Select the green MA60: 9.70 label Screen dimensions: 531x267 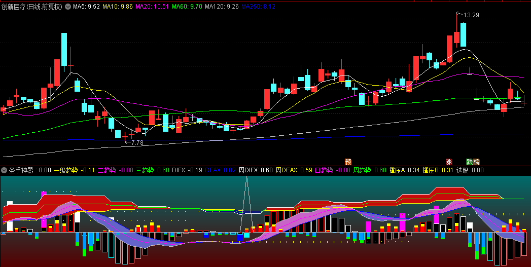pyautogui.click(x=187, y=7)
